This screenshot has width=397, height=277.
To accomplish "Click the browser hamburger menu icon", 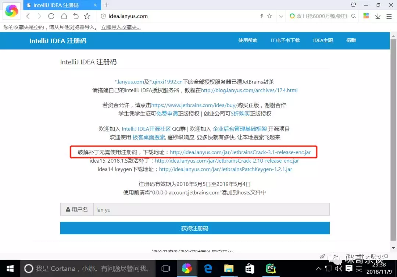I will (x=389, y=16).
